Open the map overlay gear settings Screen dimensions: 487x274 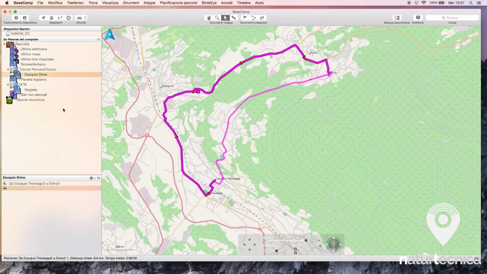coord(320,246)
